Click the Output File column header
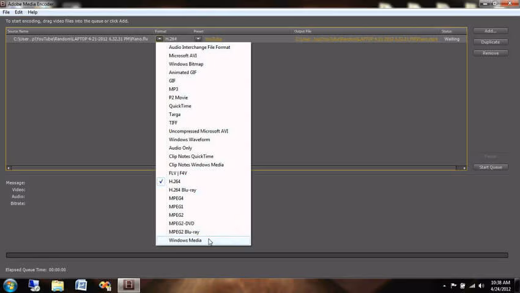 (302, 31)
